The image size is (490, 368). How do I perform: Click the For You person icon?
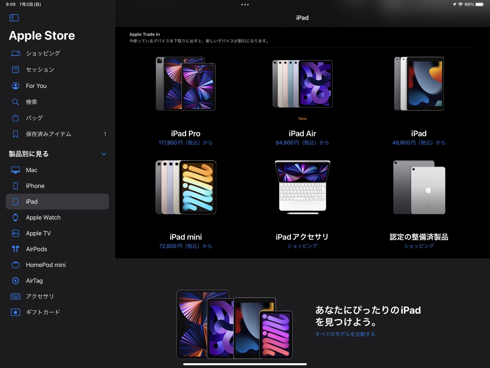pos(15,86)
